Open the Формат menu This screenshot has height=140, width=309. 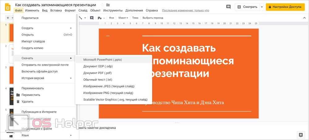coord(70,10)
